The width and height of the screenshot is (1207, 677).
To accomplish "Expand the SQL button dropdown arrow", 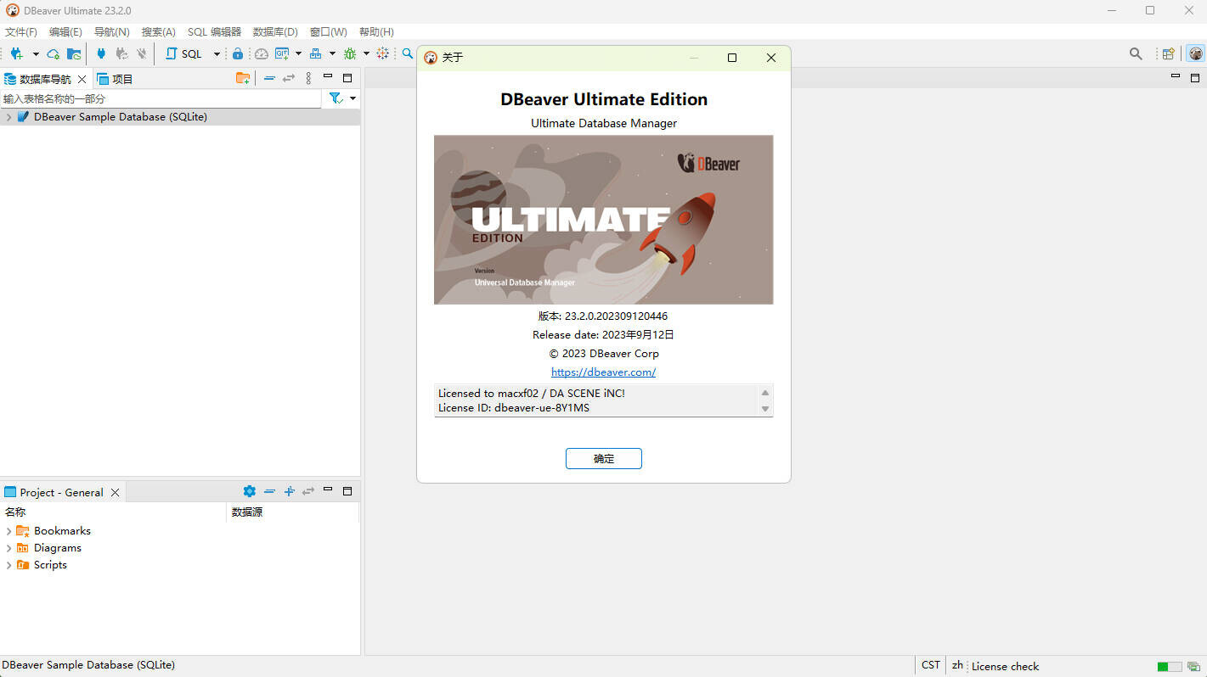I will (x=217, y=54).
